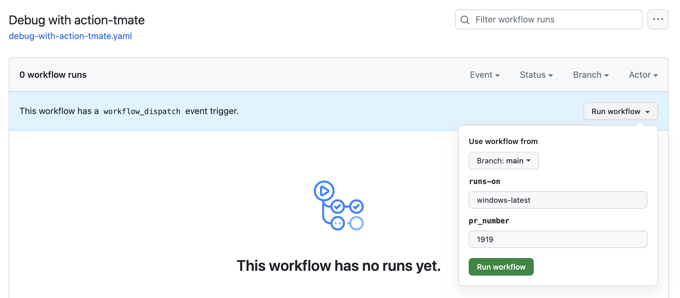Click the green Run workflow button
The height and width of the screenshot is (298, 680).
coord(501,267)
